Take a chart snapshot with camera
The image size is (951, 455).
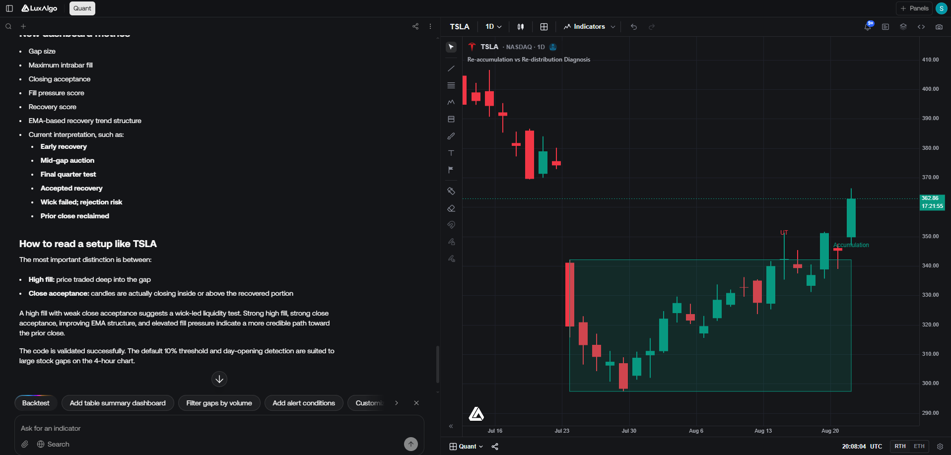pyautogui.click(x=939, y=27)
